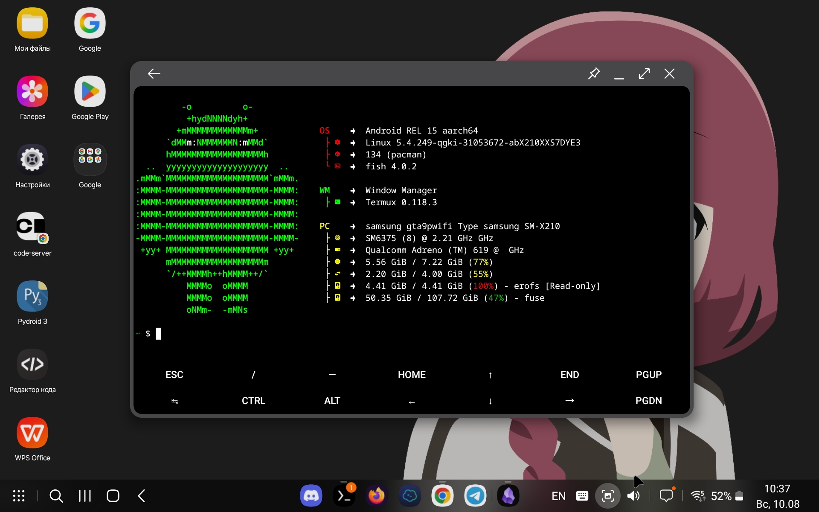Pin the Termux window
819x512 pixels.
(594, 73)
